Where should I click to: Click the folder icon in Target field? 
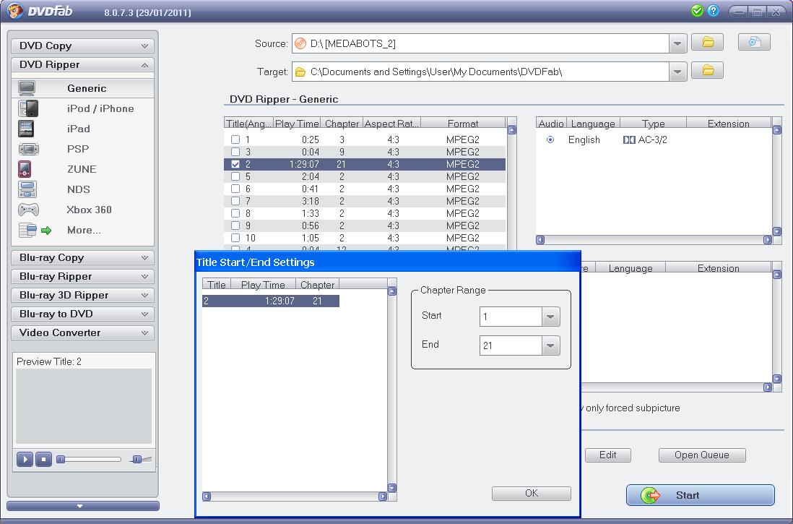coord(300,72)
